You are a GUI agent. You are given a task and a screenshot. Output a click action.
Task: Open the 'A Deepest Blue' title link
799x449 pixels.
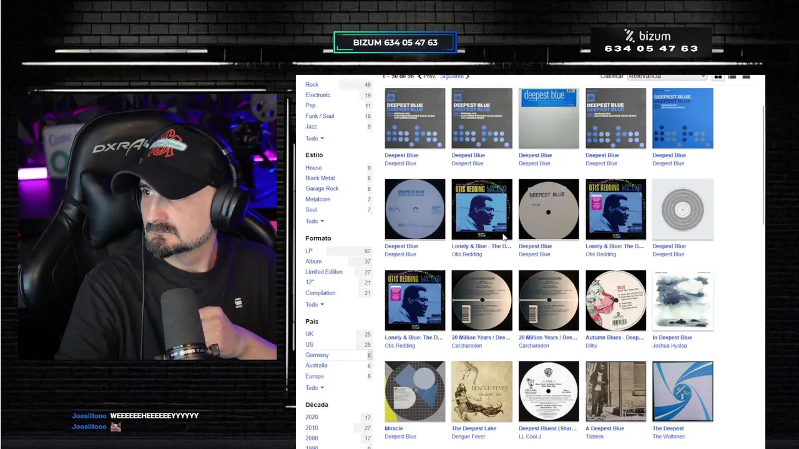605,428
